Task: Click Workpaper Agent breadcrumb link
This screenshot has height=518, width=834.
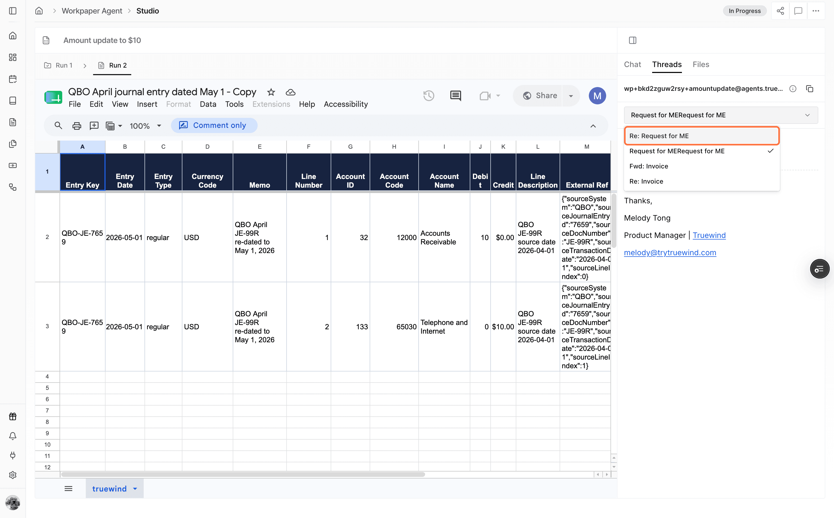Action: 92,11
